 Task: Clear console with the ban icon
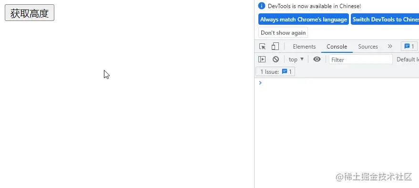[x=276, y=59]
